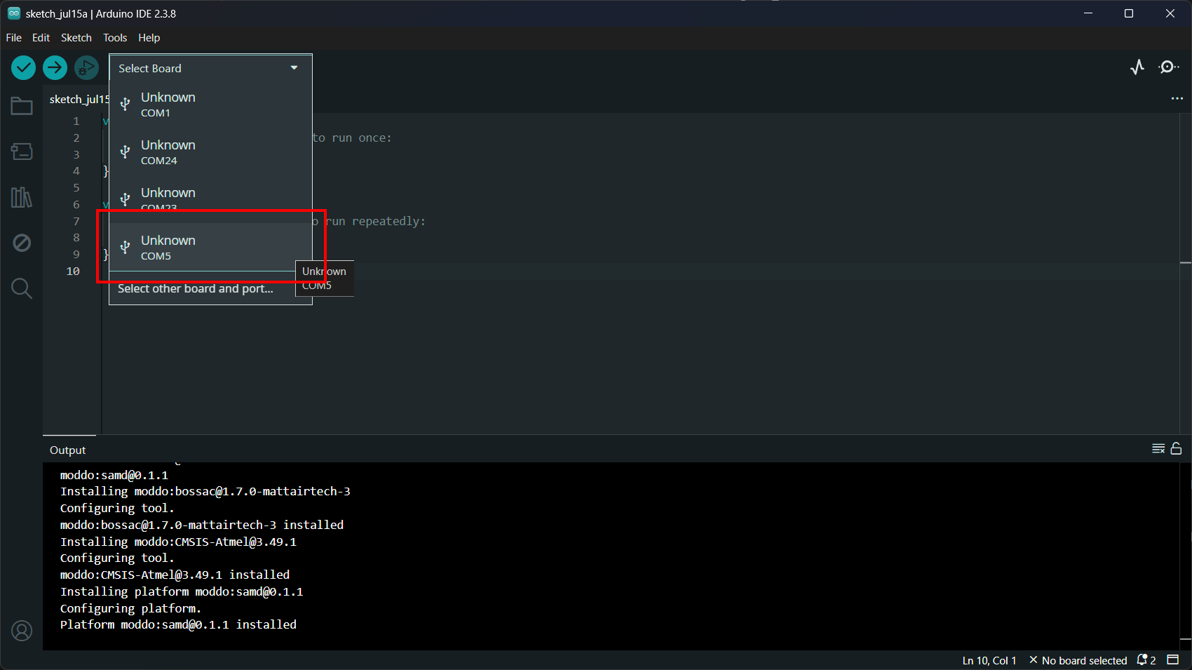Image resolution: width=1192 pixels, height=670 pixels.
Task: Click No board selected in status bar
Action: point(1078,660)
